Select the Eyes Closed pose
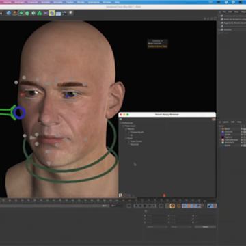Screen dimensions: 246x246 coord(136,141)
